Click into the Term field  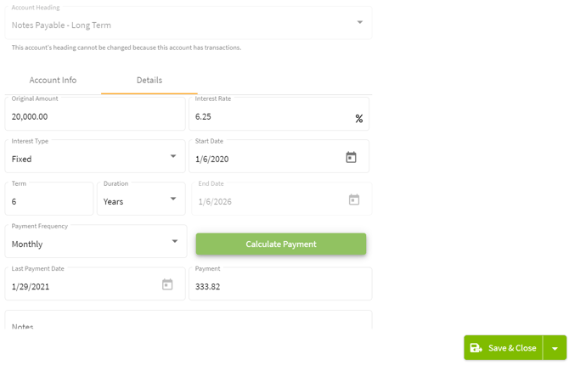(48, 201)
